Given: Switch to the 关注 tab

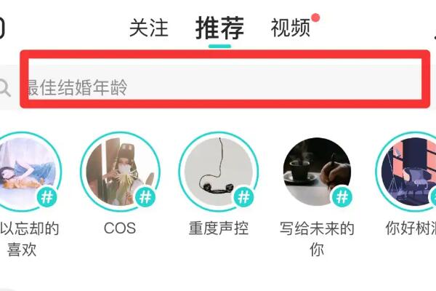Looking at the screenshot, I should [149, 28].
